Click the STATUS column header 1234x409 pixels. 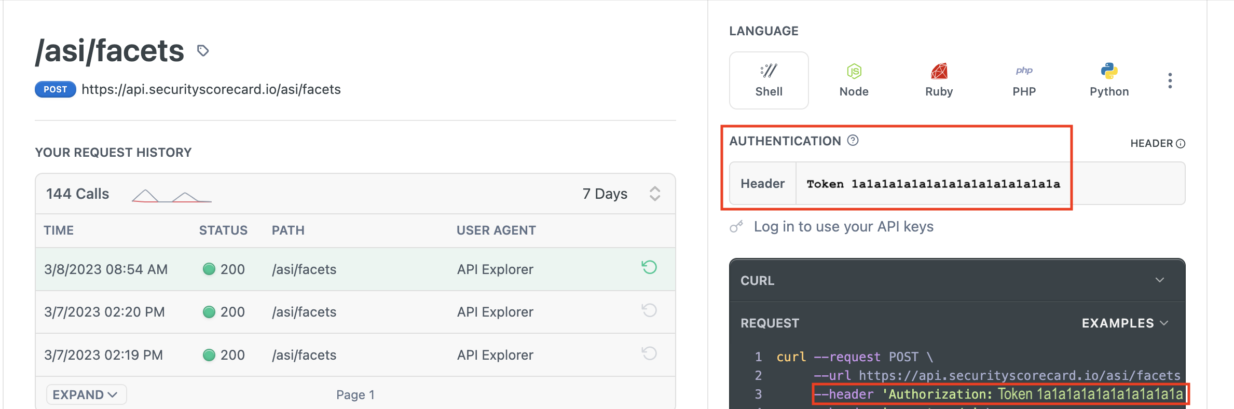pos(223,230)
